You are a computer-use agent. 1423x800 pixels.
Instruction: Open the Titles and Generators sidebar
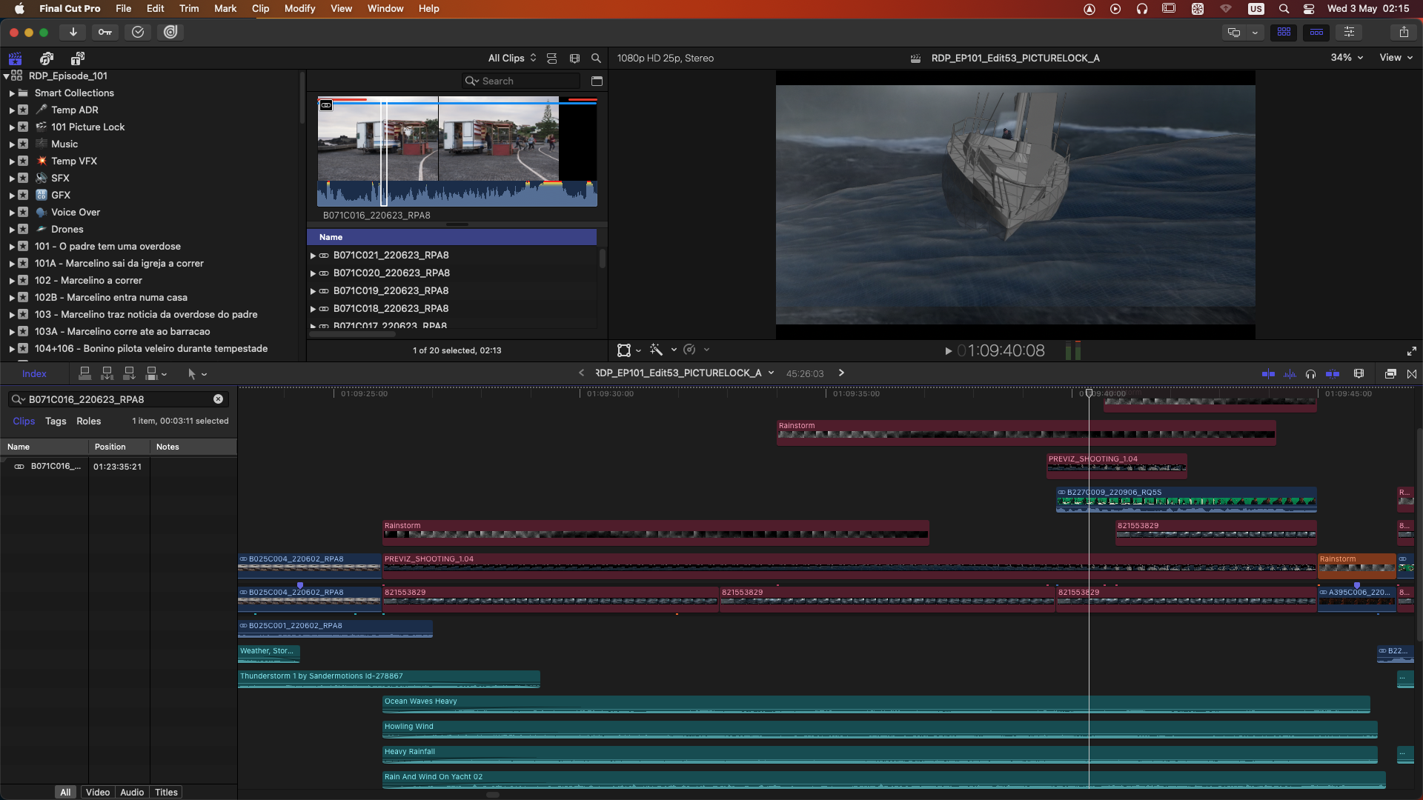(x=77, y=59)
